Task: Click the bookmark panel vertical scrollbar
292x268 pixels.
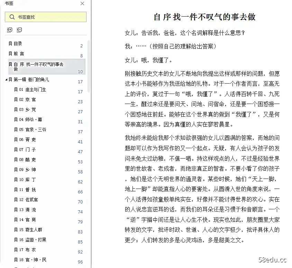Action: (x=89, y=66)
